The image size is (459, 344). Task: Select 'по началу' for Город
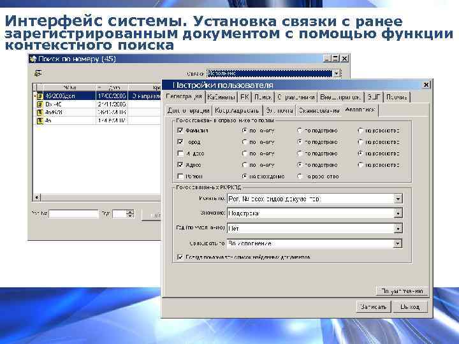tap(245, 142)
